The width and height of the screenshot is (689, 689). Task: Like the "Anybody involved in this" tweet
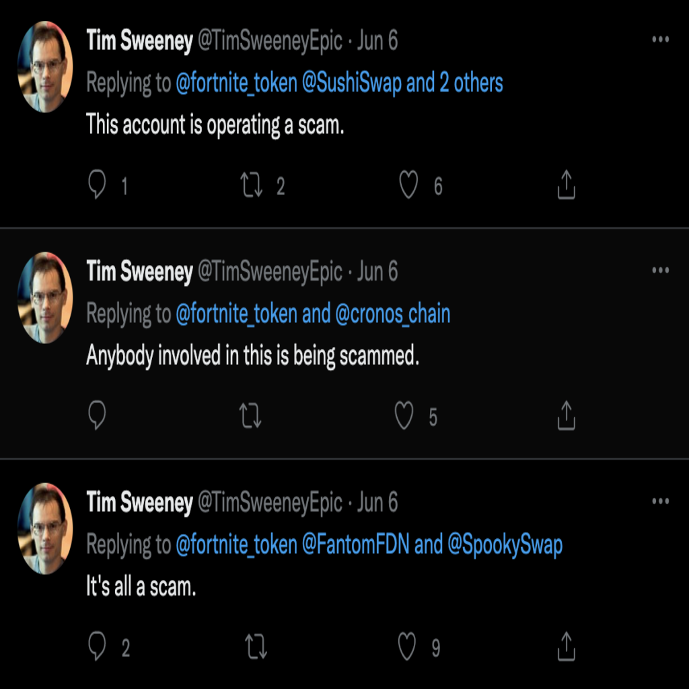(404, 416)
